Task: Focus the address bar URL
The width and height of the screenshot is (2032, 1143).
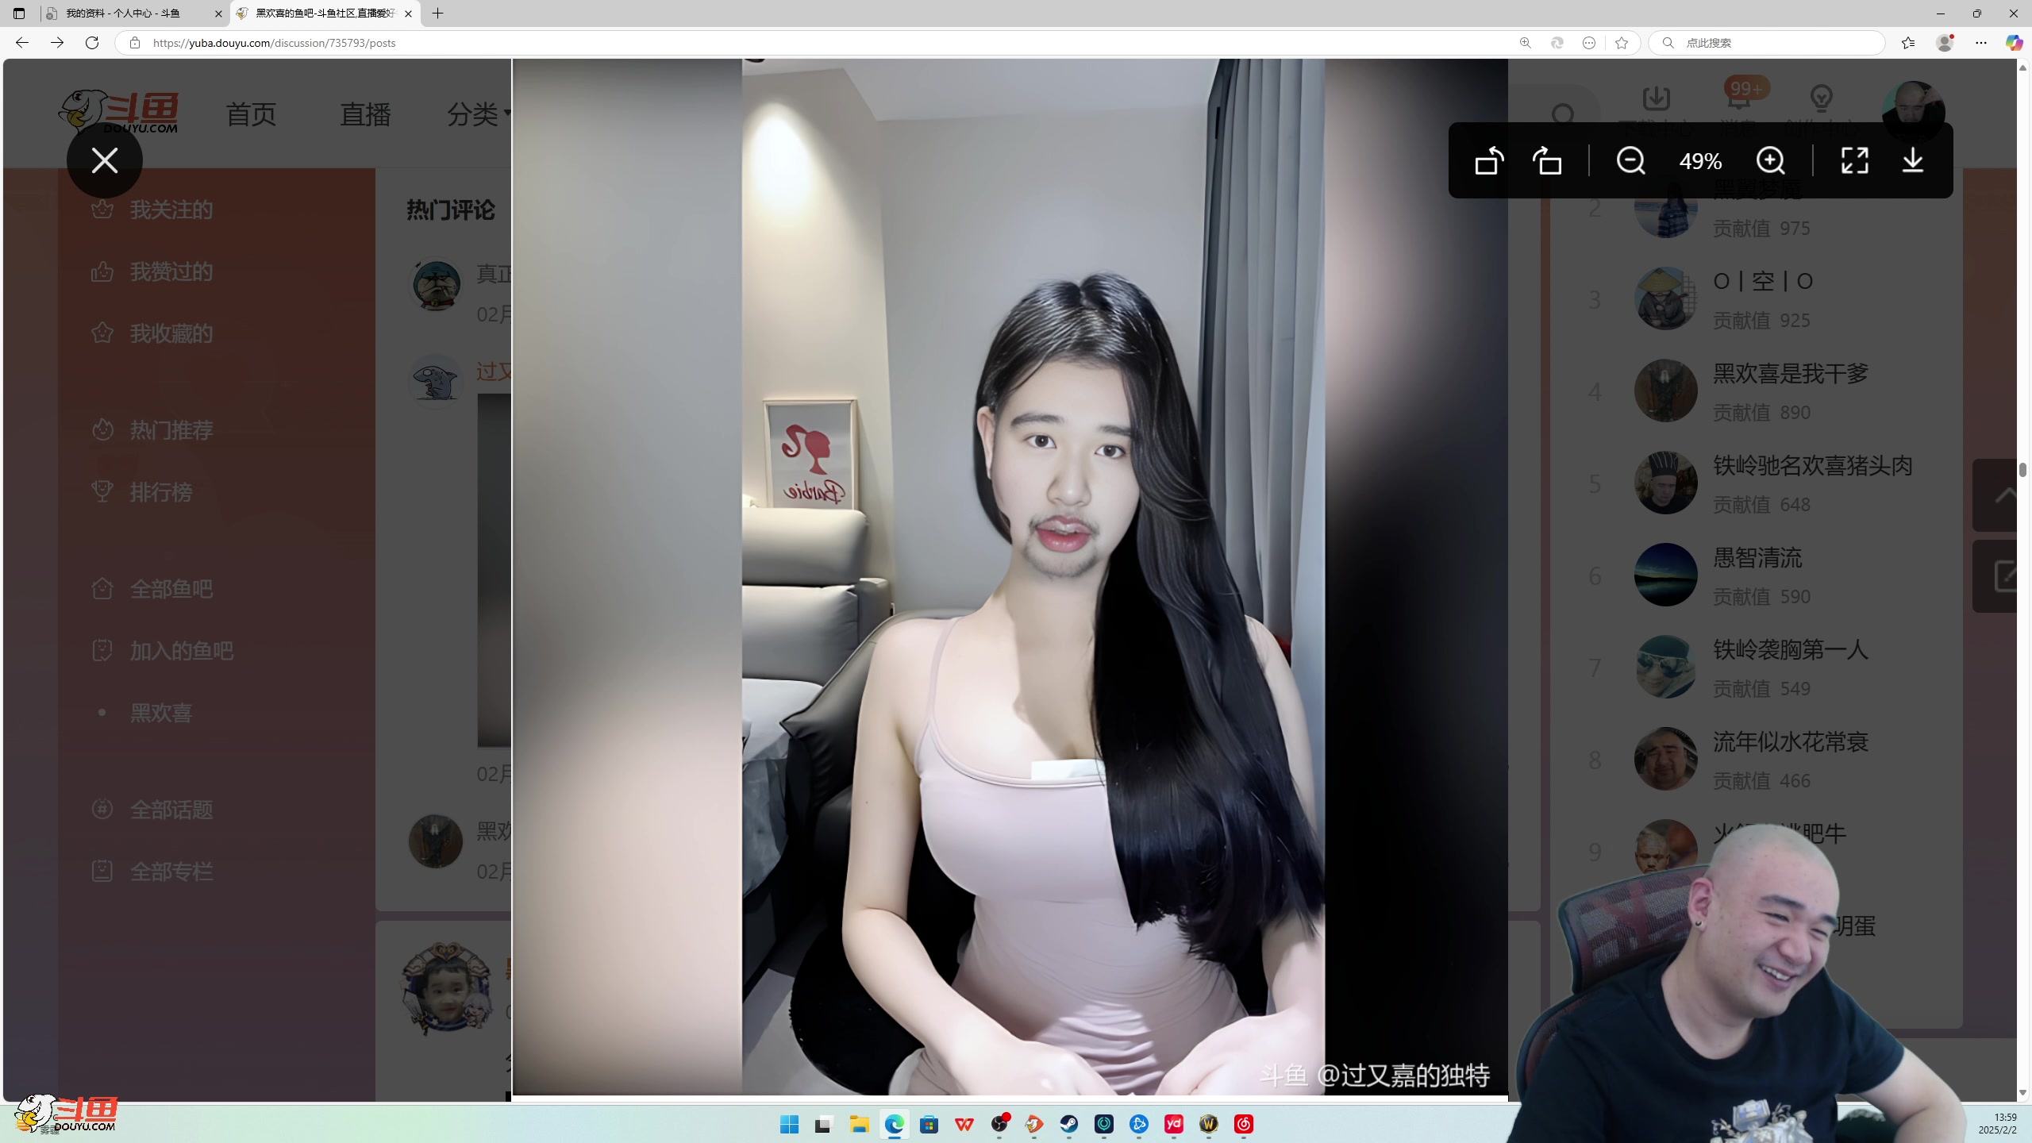Action: pos(274,43)
